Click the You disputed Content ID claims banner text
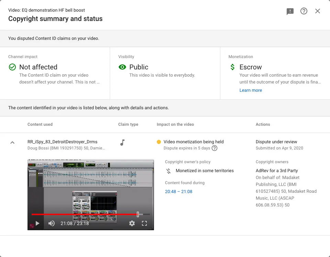The width and height of the screenshot is (330, 257). (54, 38)
